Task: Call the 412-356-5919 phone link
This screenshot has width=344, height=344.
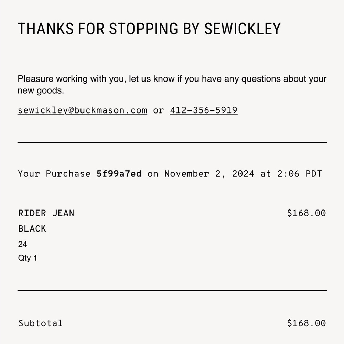Action: [203, 110]
